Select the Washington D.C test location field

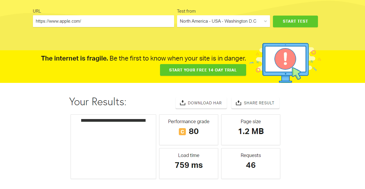coord(223,21)
